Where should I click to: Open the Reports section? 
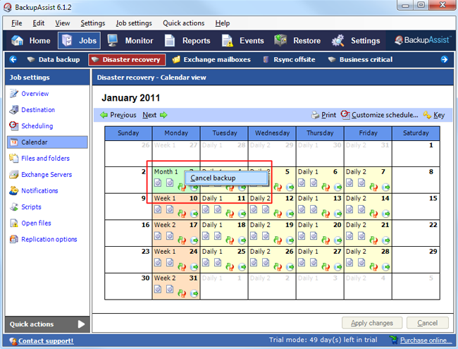[x=187, y=41]
